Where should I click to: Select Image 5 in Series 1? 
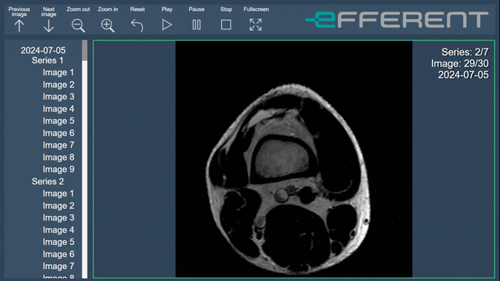point(58,121)
